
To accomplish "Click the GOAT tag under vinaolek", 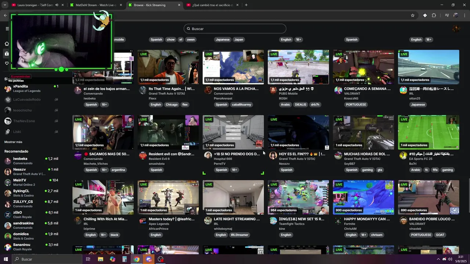I will point(440,235).
